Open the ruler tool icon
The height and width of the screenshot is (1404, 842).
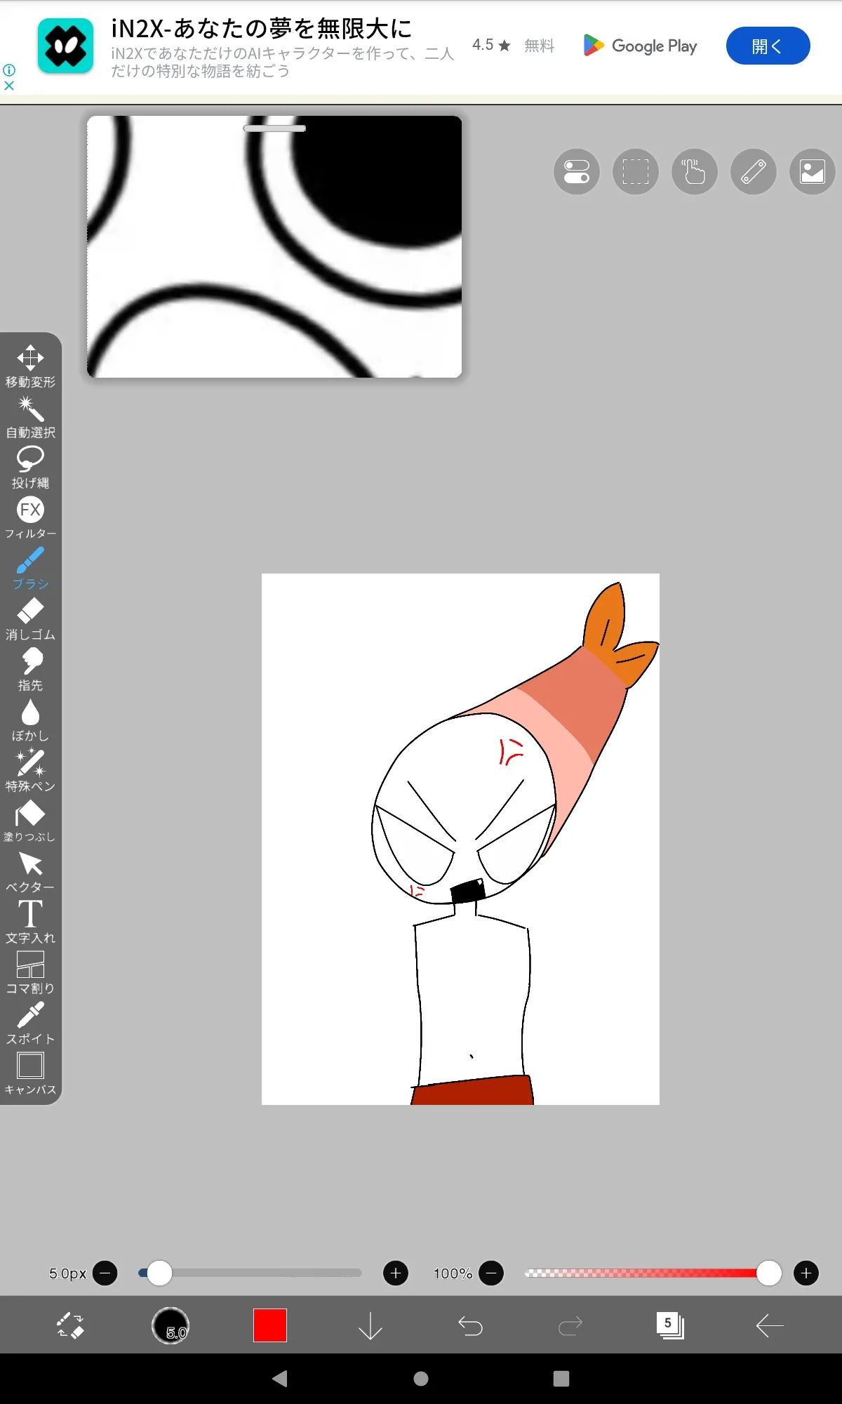[x=754, y=171]
